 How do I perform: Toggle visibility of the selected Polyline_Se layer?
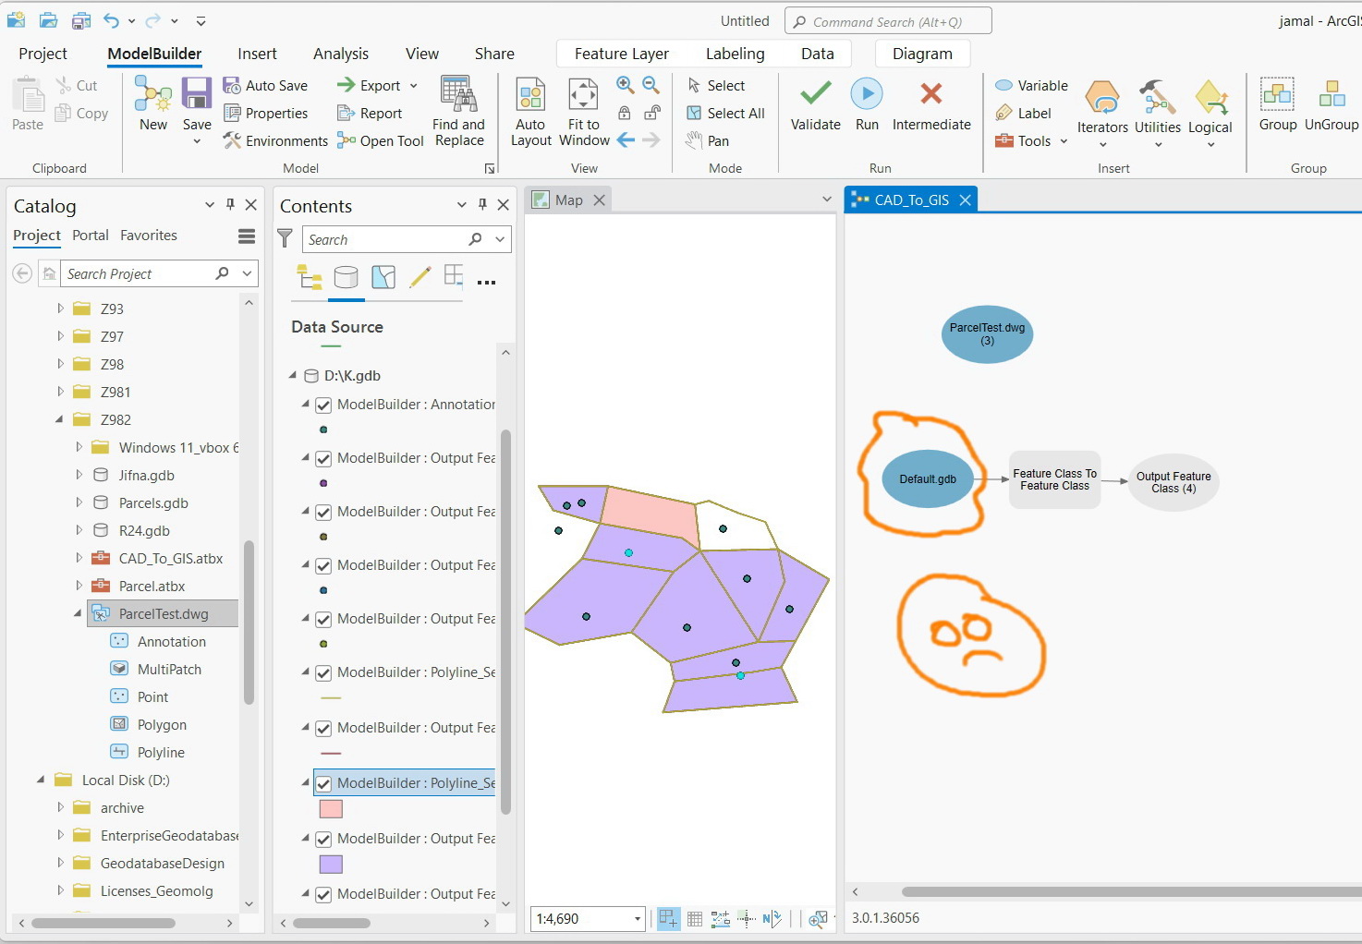pos(322,782)
